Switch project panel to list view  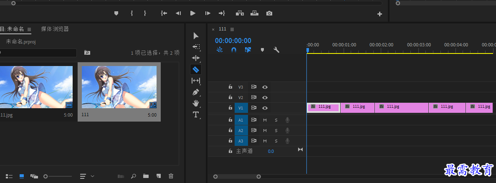(x=9, y=176)
